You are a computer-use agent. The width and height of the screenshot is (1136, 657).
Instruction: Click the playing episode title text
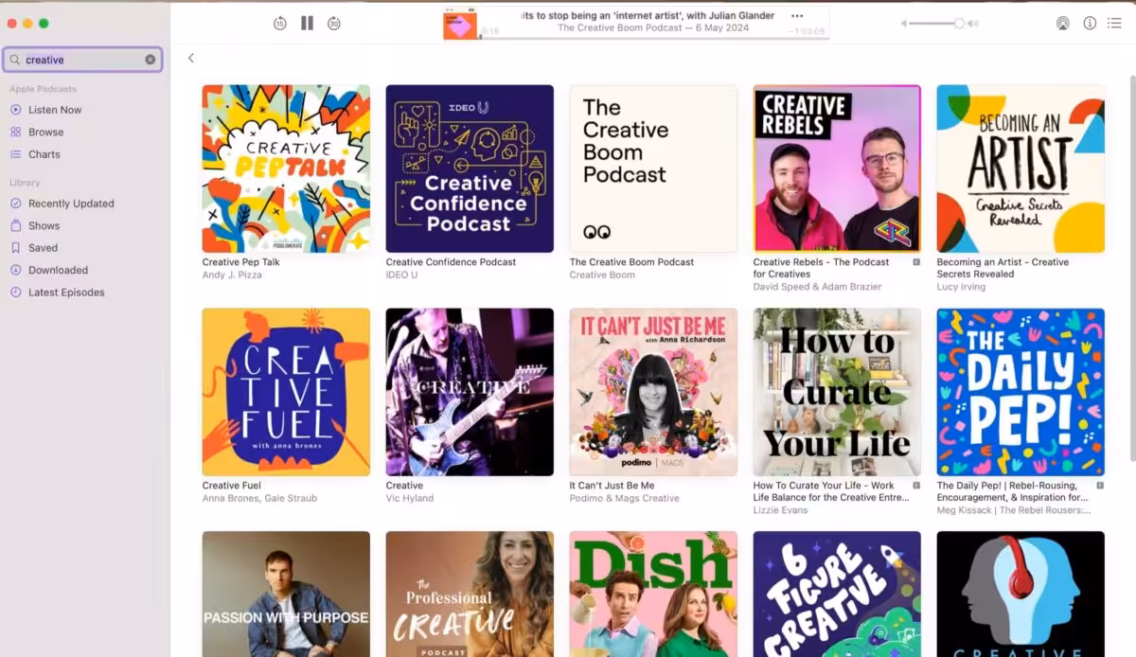(x=647, y=16)
